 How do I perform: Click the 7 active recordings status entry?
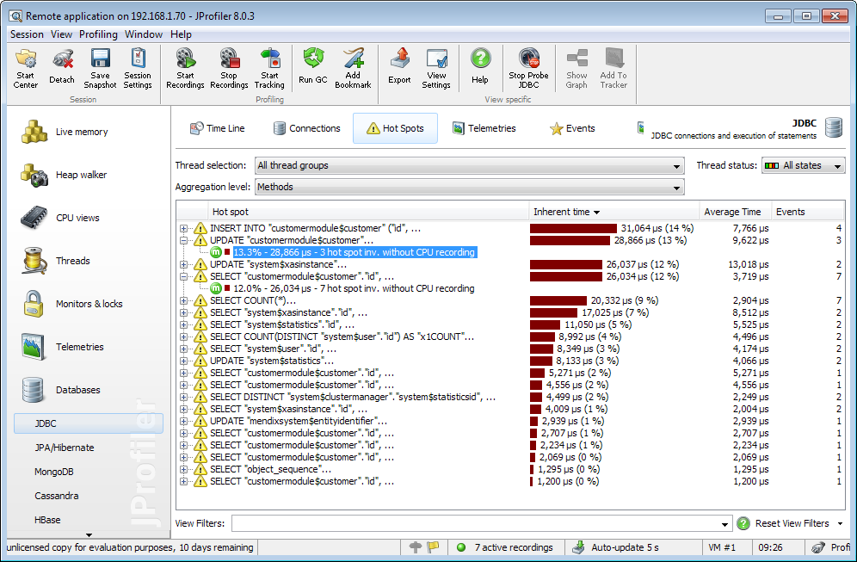504,547
